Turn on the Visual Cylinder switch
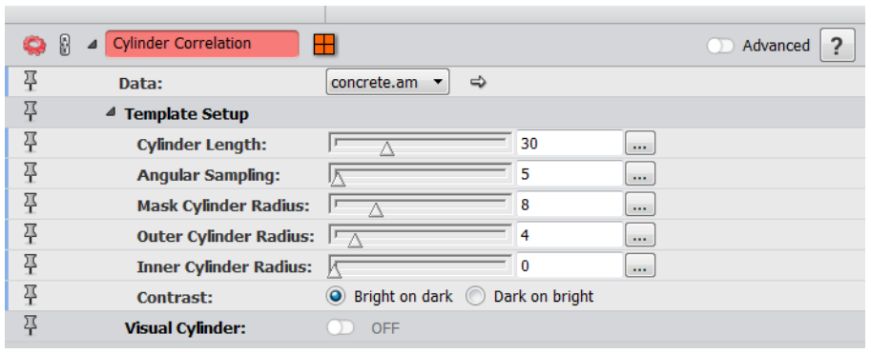 click(340, 328)
